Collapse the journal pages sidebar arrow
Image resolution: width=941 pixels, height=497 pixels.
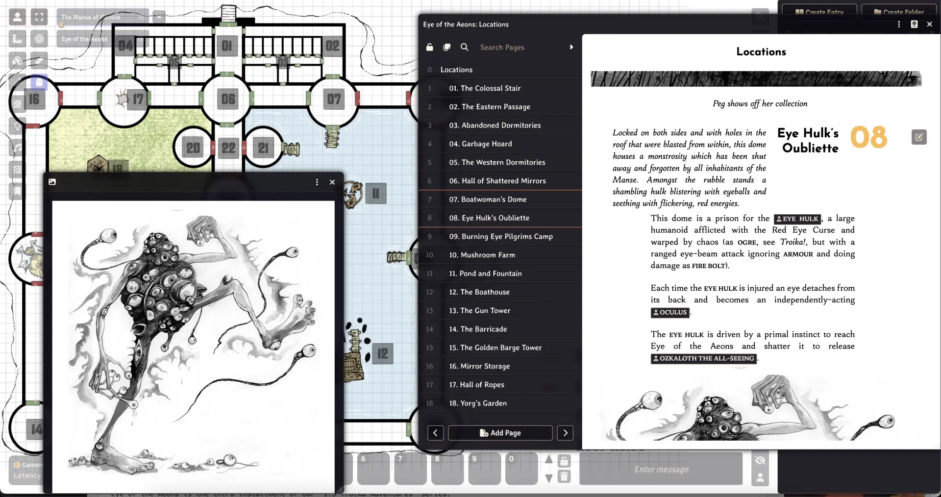coord(571,47)
